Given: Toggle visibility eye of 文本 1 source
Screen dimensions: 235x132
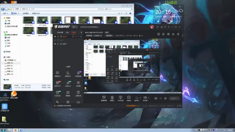Looking at the screenshot, I should pyautogui.click(x=55, y=40).
